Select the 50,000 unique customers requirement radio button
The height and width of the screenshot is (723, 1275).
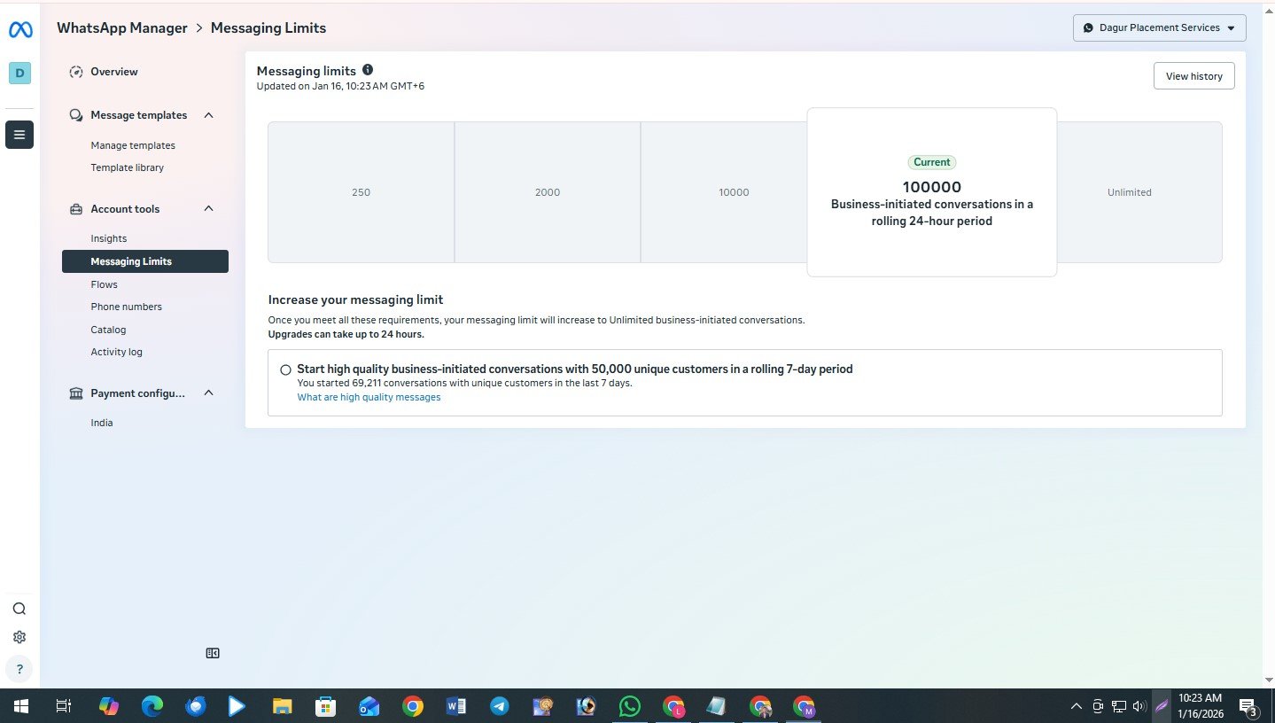[x=285, y=369]
